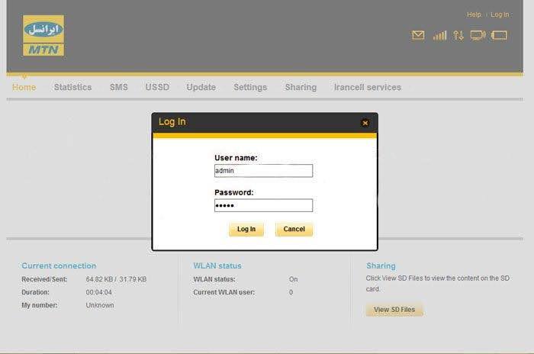Screen dimensions: 534x354
Task: Switch to the Statistics tab
Action: (x=73, y=87)
